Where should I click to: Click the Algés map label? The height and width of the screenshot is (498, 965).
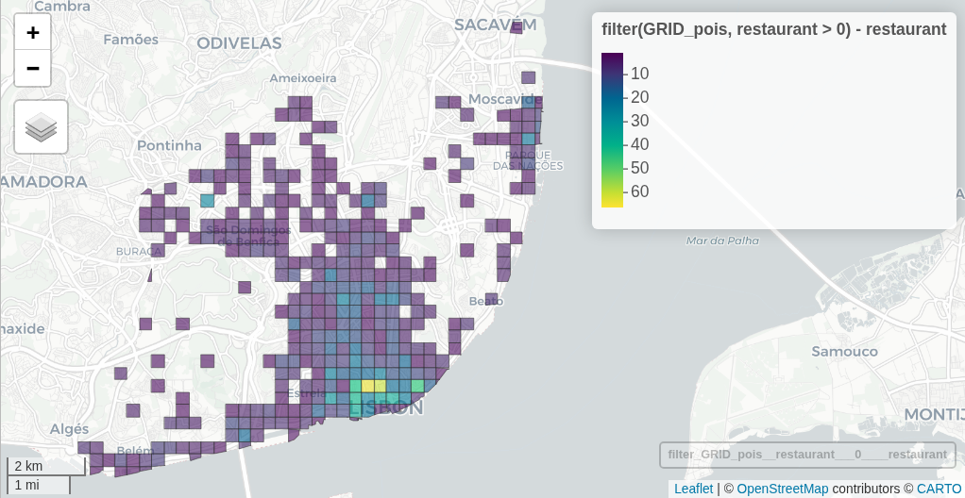coord(69,429)
